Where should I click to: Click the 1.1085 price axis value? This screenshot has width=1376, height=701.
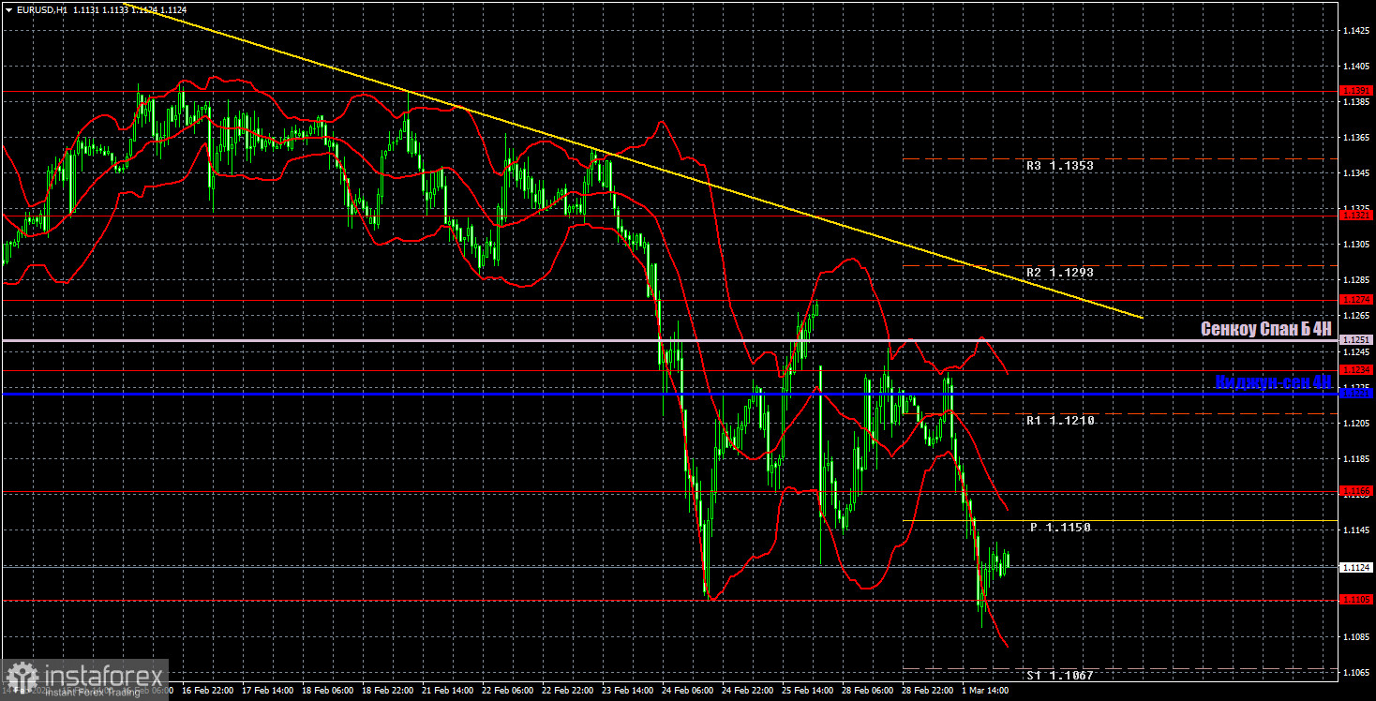point(1356,637)
